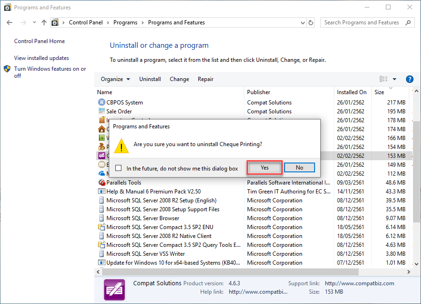Click the vertical scrollbar up arrow
The image size is (421, 304).
pyautogui.click(x=416, y=91)
